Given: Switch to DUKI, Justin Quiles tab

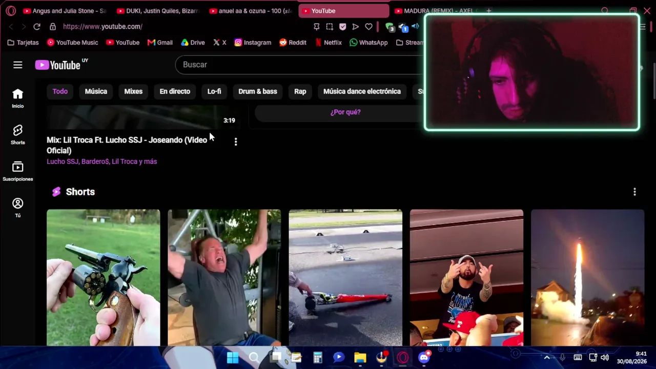Looking at the screenshot, I should [158, 11].
